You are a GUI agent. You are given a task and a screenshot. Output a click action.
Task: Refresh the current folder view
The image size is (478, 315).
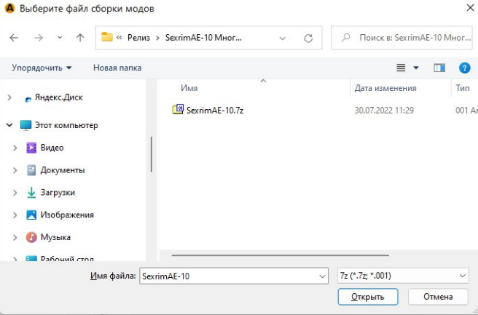(308, 37)
